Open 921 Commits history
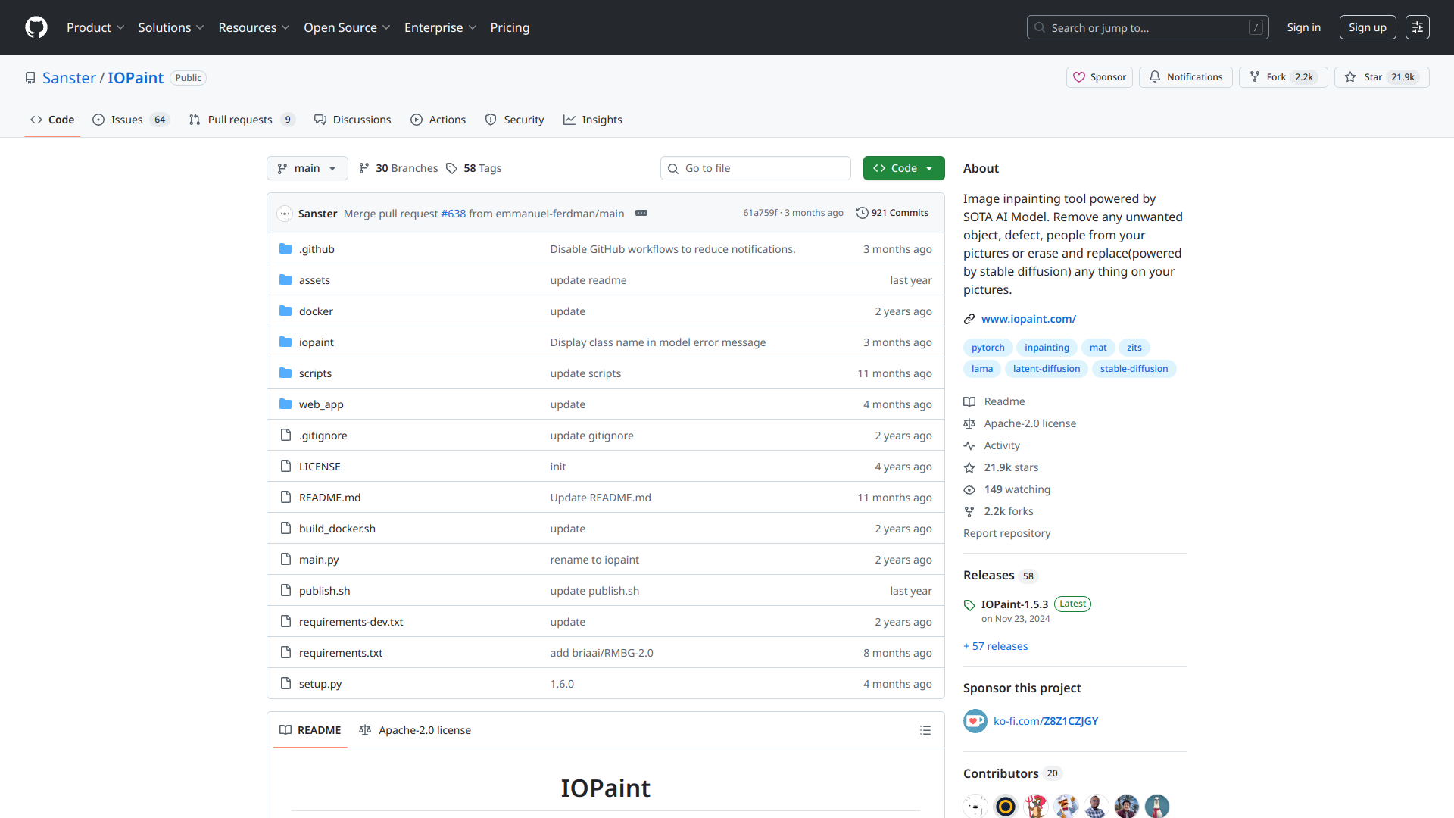The image size is (1454, 818). (892, 214)
